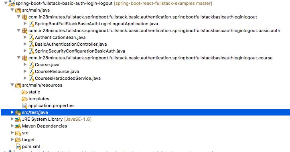Image resolution: width=290 pixels, height=152 pixels.
Task: Click the templates folder icon
Action: click(24, 99)
